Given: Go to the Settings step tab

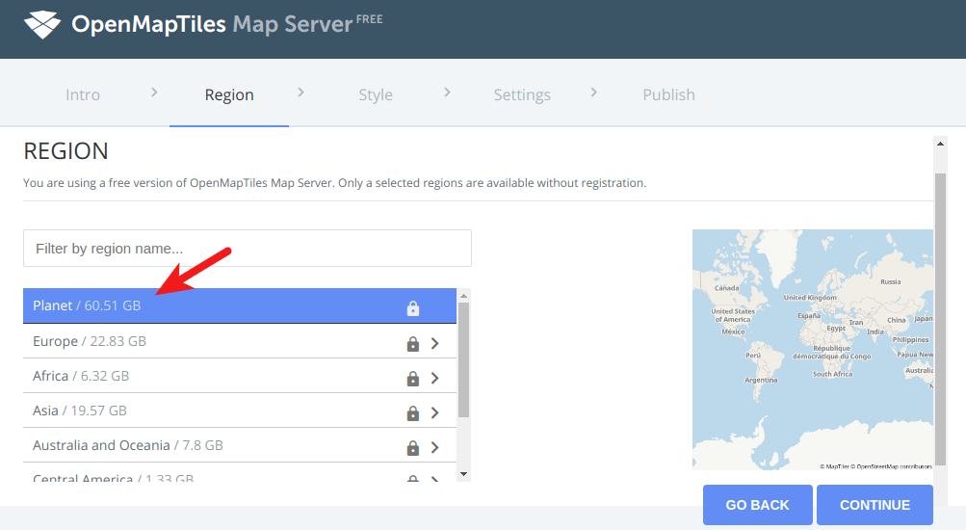Looking at the screenshot, I should pos(522,94).
